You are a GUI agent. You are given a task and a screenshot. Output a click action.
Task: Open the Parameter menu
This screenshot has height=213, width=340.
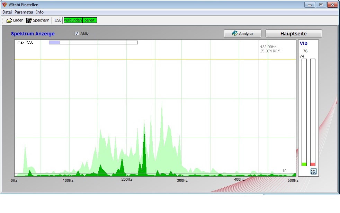tap(24, 12)
